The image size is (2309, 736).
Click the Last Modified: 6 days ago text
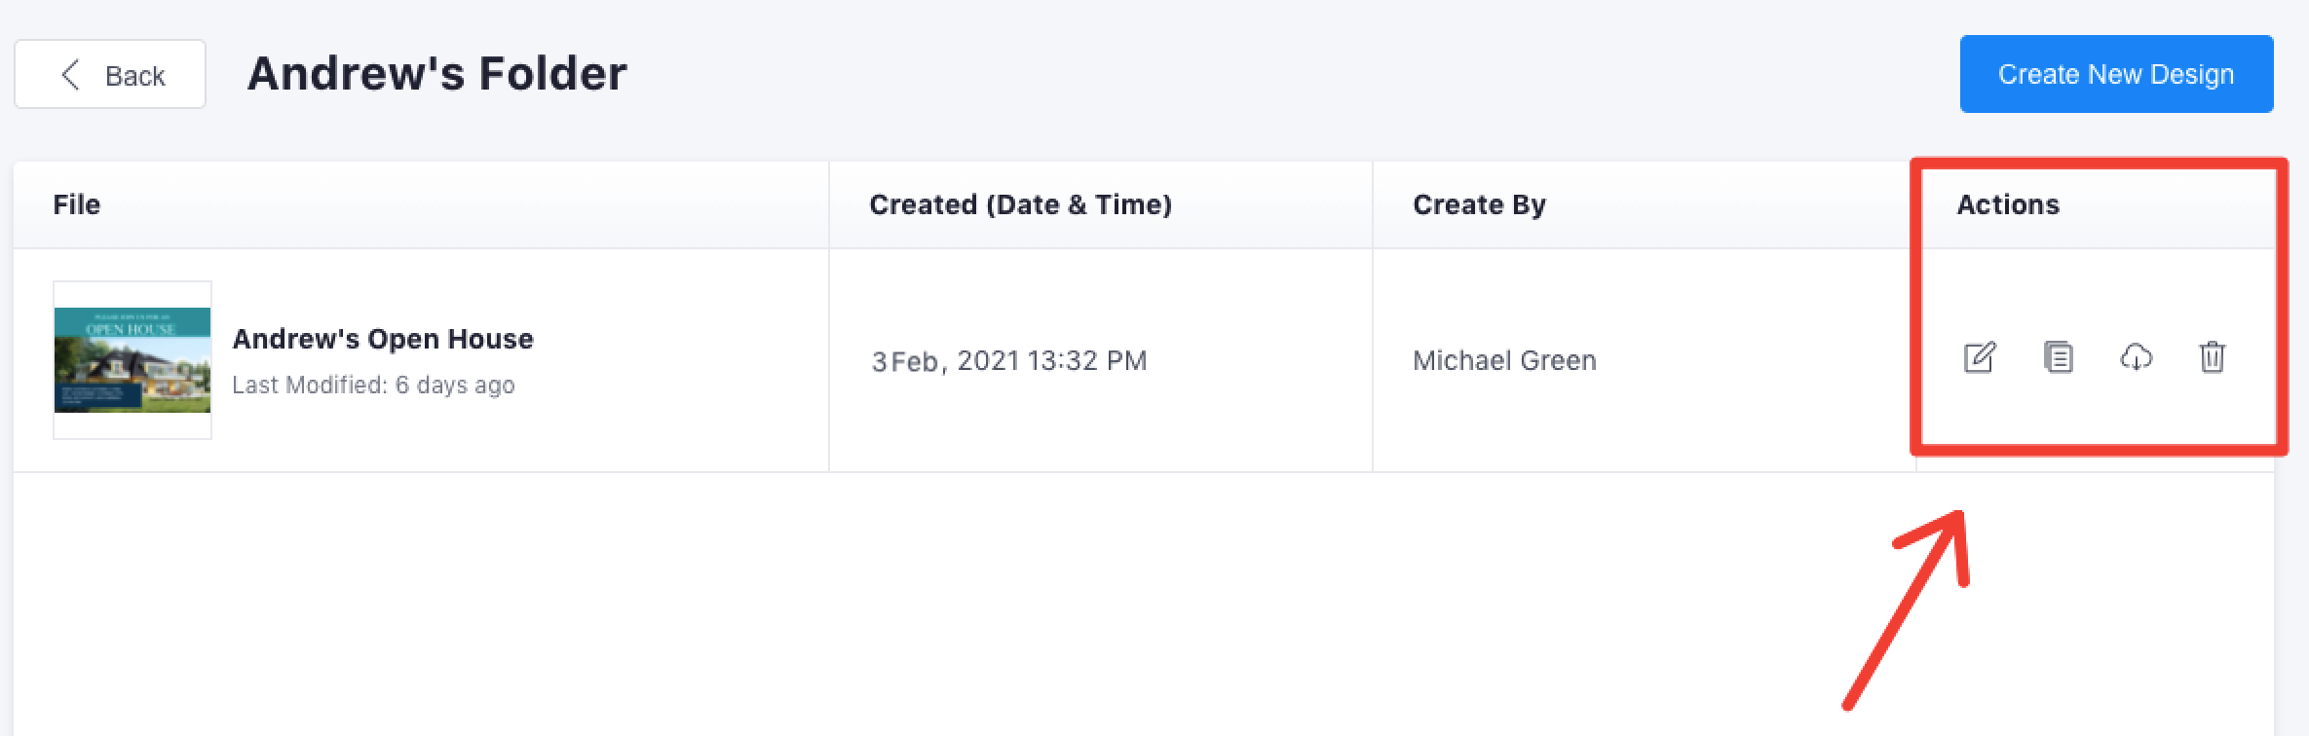[x=373, y=386]
